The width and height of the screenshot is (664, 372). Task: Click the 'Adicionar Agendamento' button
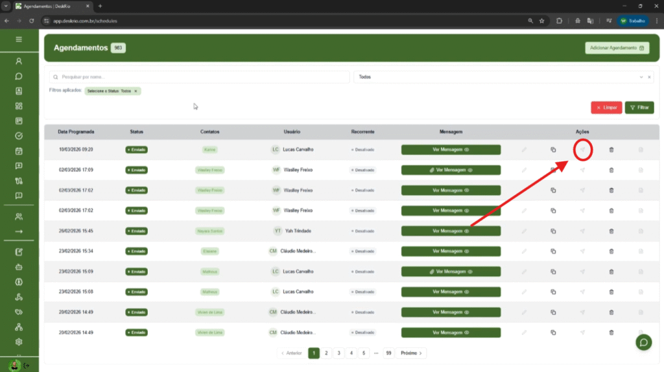(x=617, y=48)
